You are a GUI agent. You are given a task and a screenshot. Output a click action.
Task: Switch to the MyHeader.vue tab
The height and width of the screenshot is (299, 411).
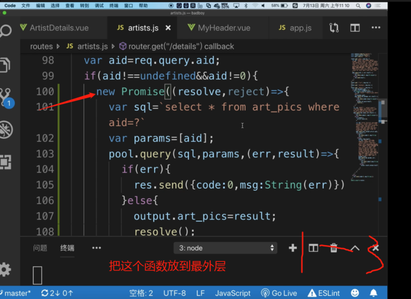[224, 28]
